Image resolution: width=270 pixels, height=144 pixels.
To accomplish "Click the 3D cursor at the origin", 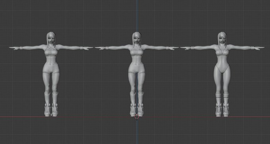I will 137,117.
